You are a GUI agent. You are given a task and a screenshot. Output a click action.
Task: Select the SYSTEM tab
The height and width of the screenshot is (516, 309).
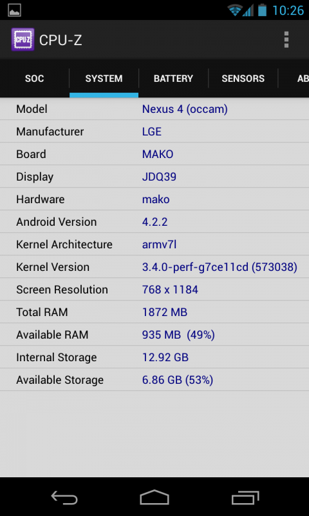(x=104, y=78)
